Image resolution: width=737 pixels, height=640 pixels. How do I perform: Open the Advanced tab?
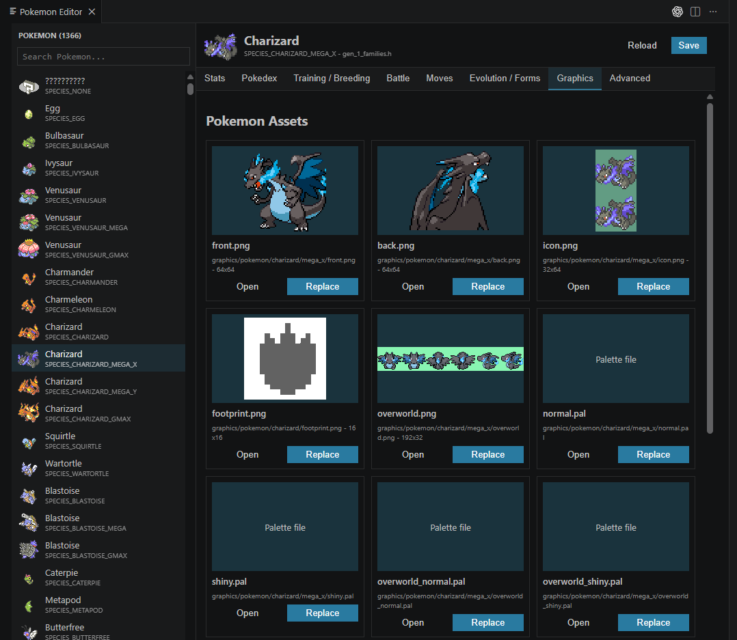[x=630, y=79]
